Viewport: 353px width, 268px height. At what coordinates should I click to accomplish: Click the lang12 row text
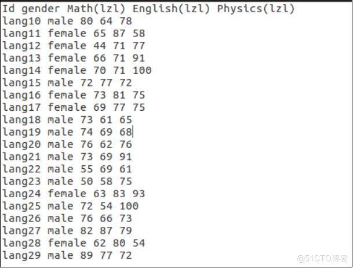(x=74, y=46)
